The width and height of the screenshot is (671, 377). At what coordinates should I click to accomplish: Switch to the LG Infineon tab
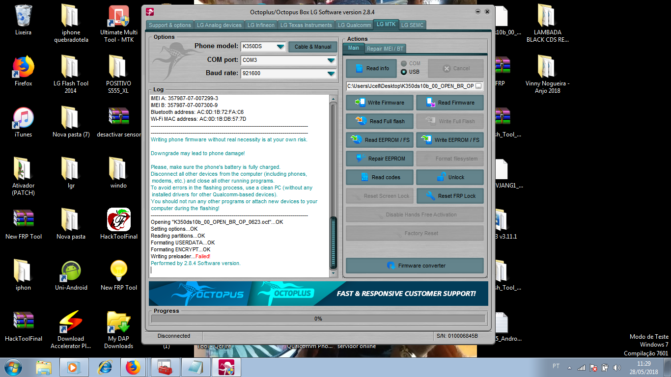point(261,25)
